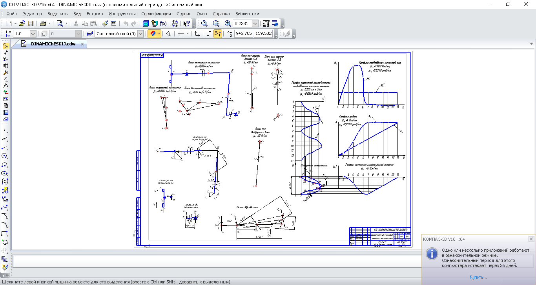The height and width of the screenshot is (285, 536).
Task: Switch to DINAMIChESKIJ.cdw tab
Action: [53, 44]
